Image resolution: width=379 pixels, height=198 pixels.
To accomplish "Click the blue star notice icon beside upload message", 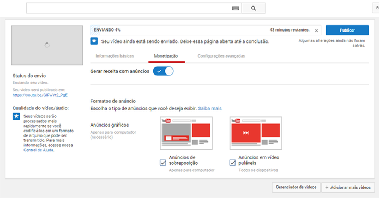I will (x=94, y=41).
